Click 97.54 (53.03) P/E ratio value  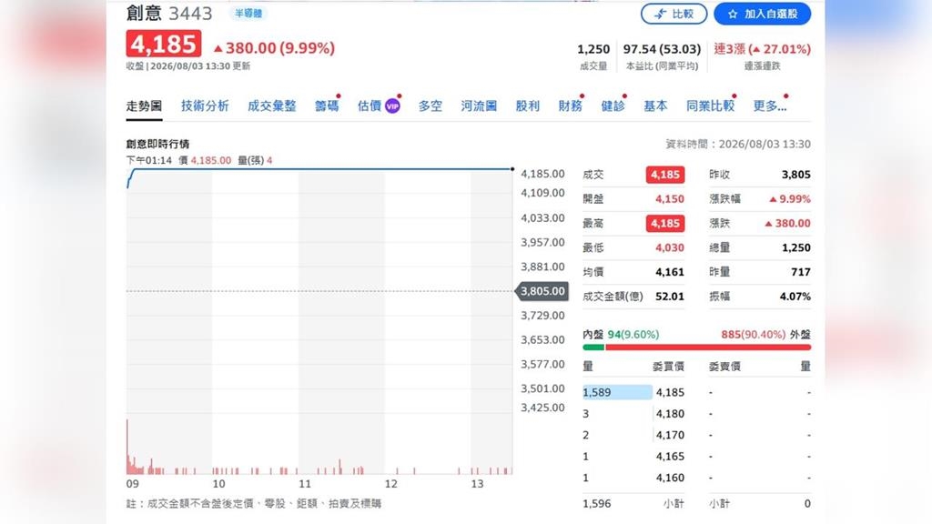click(662, 49)
